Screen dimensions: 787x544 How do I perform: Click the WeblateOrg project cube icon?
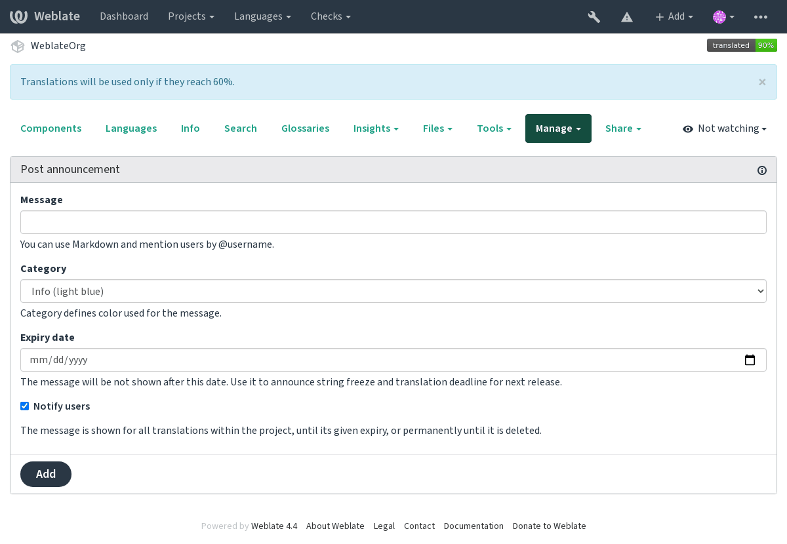(18, 47)
